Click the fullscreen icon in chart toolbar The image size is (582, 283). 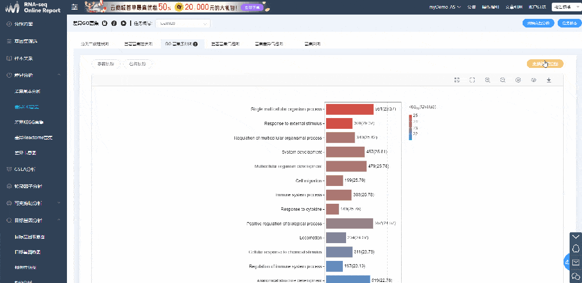click(x=472, y=80)
